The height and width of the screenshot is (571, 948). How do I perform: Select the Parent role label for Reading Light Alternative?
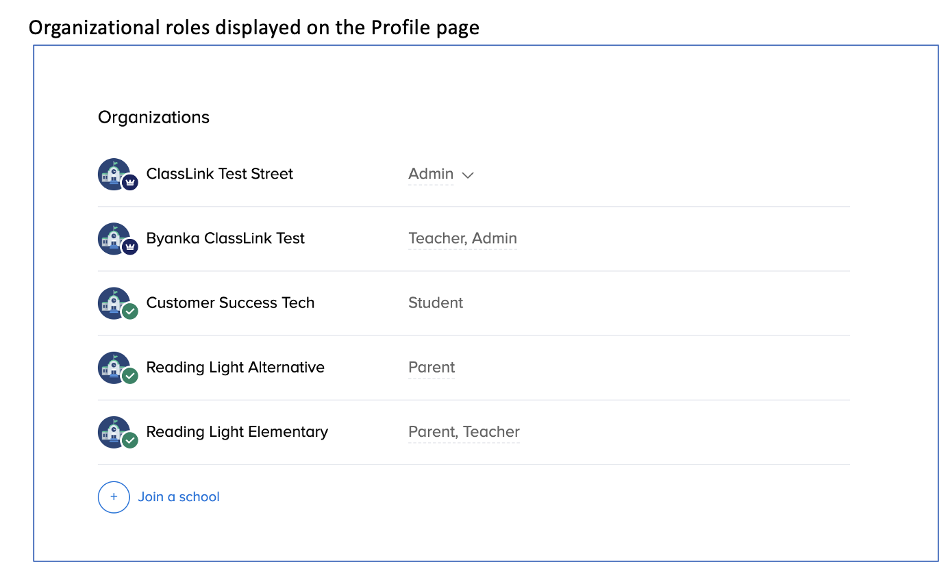pyautogui.click(x=432, y=367)
